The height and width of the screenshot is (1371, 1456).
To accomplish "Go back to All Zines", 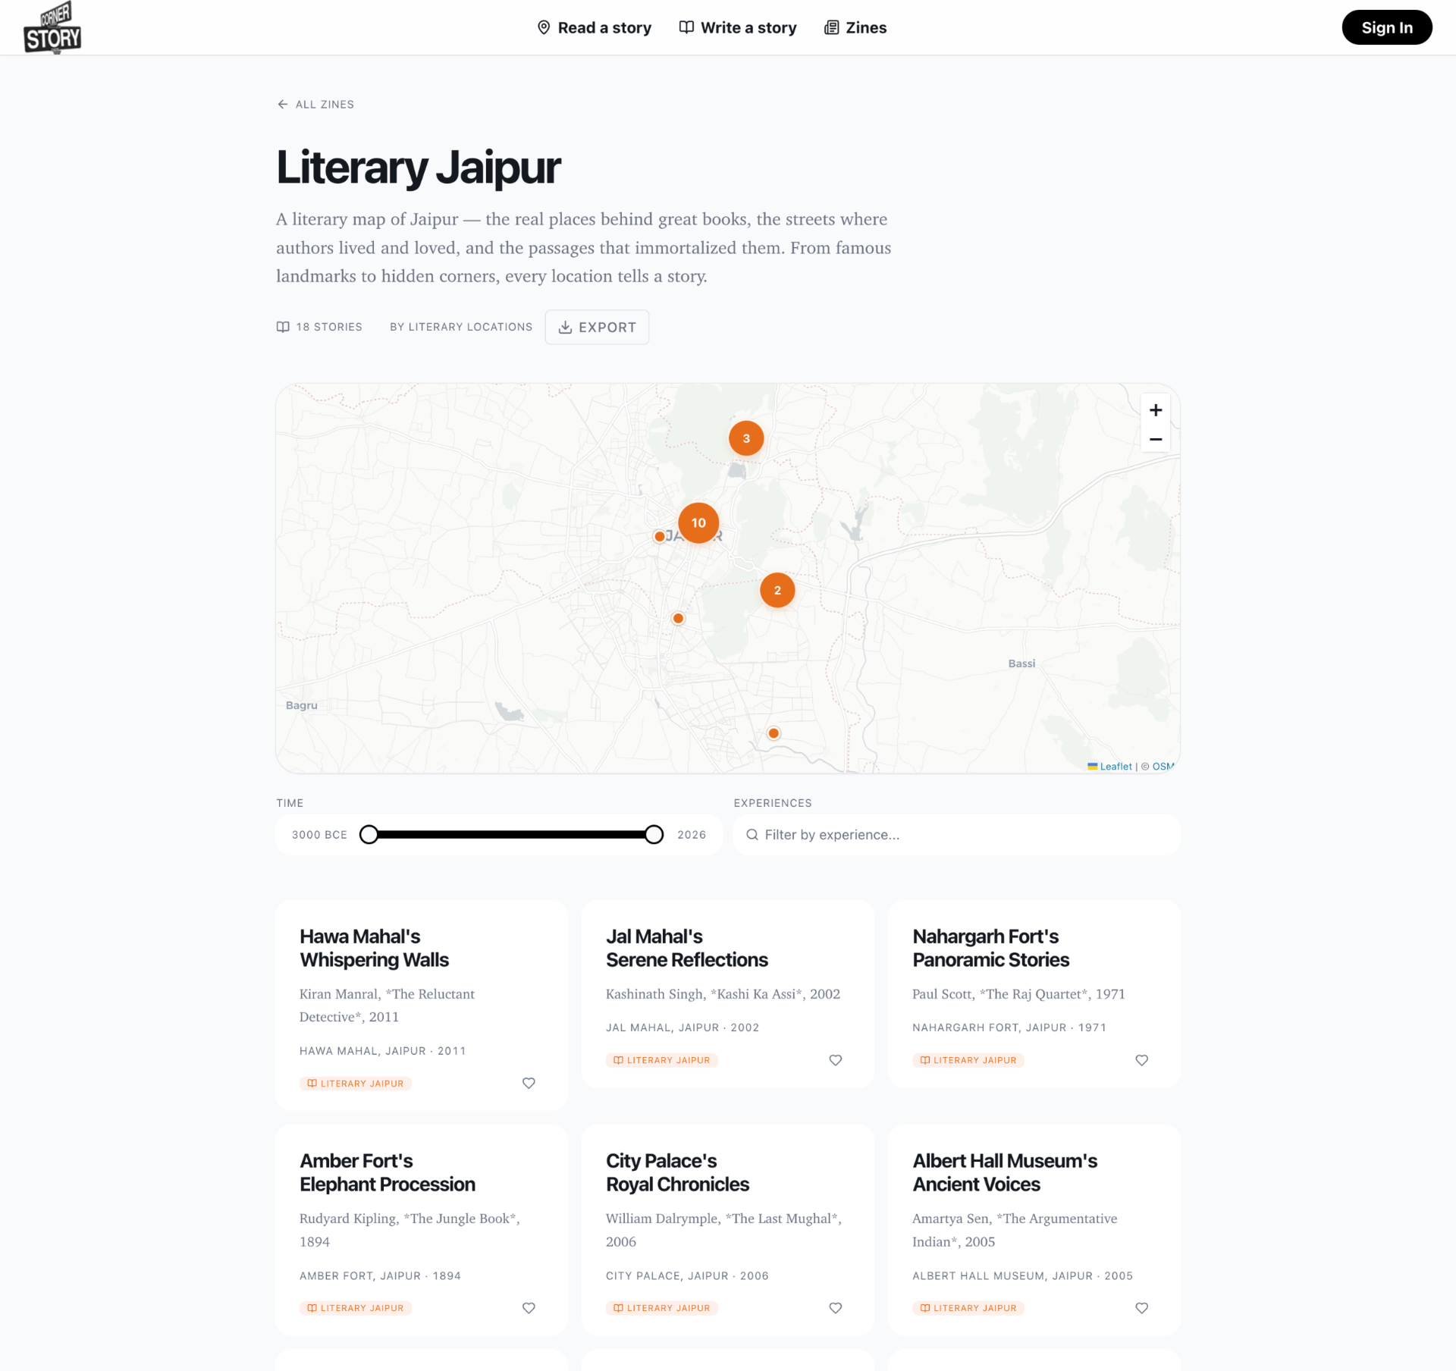I will click(315, 105).
